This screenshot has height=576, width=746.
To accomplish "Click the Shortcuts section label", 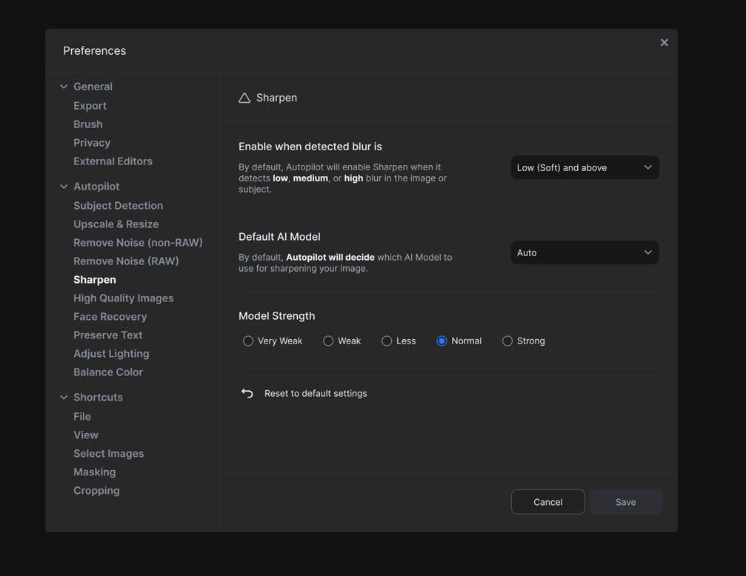I will pos(98,397).
